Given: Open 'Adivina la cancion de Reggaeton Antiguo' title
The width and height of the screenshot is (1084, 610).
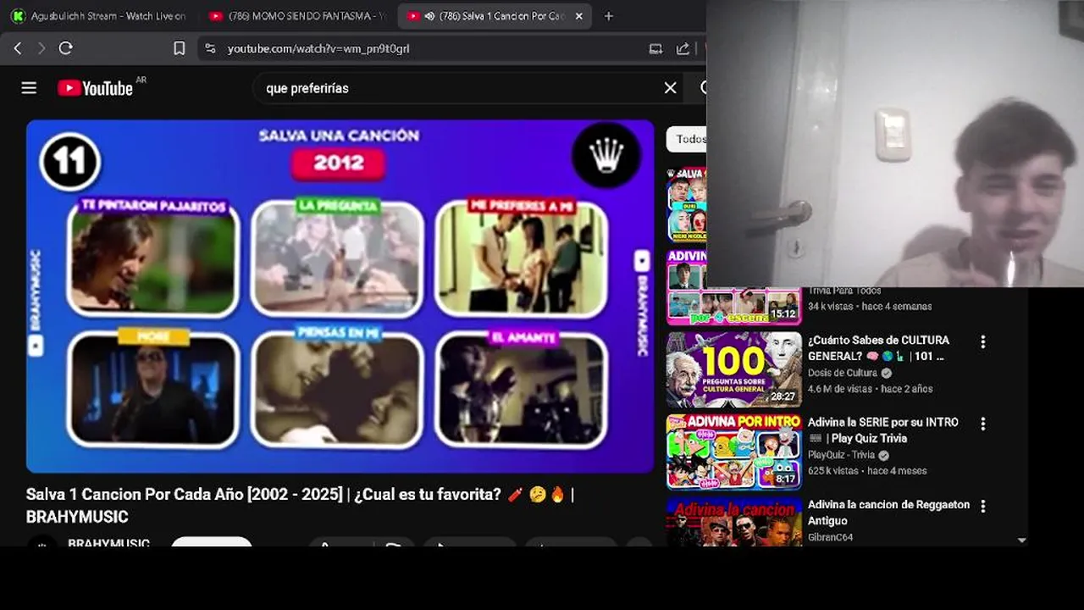Looking at the screenshot, I should point(888,513).
